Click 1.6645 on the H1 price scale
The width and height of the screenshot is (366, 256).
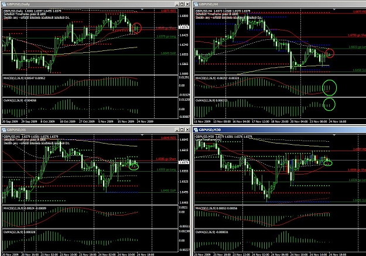(x=184, y=139)
